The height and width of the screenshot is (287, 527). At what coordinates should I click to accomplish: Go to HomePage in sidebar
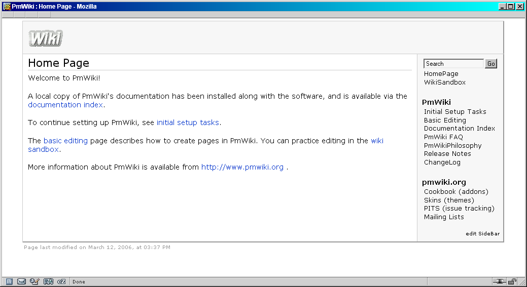pos(441,74)
